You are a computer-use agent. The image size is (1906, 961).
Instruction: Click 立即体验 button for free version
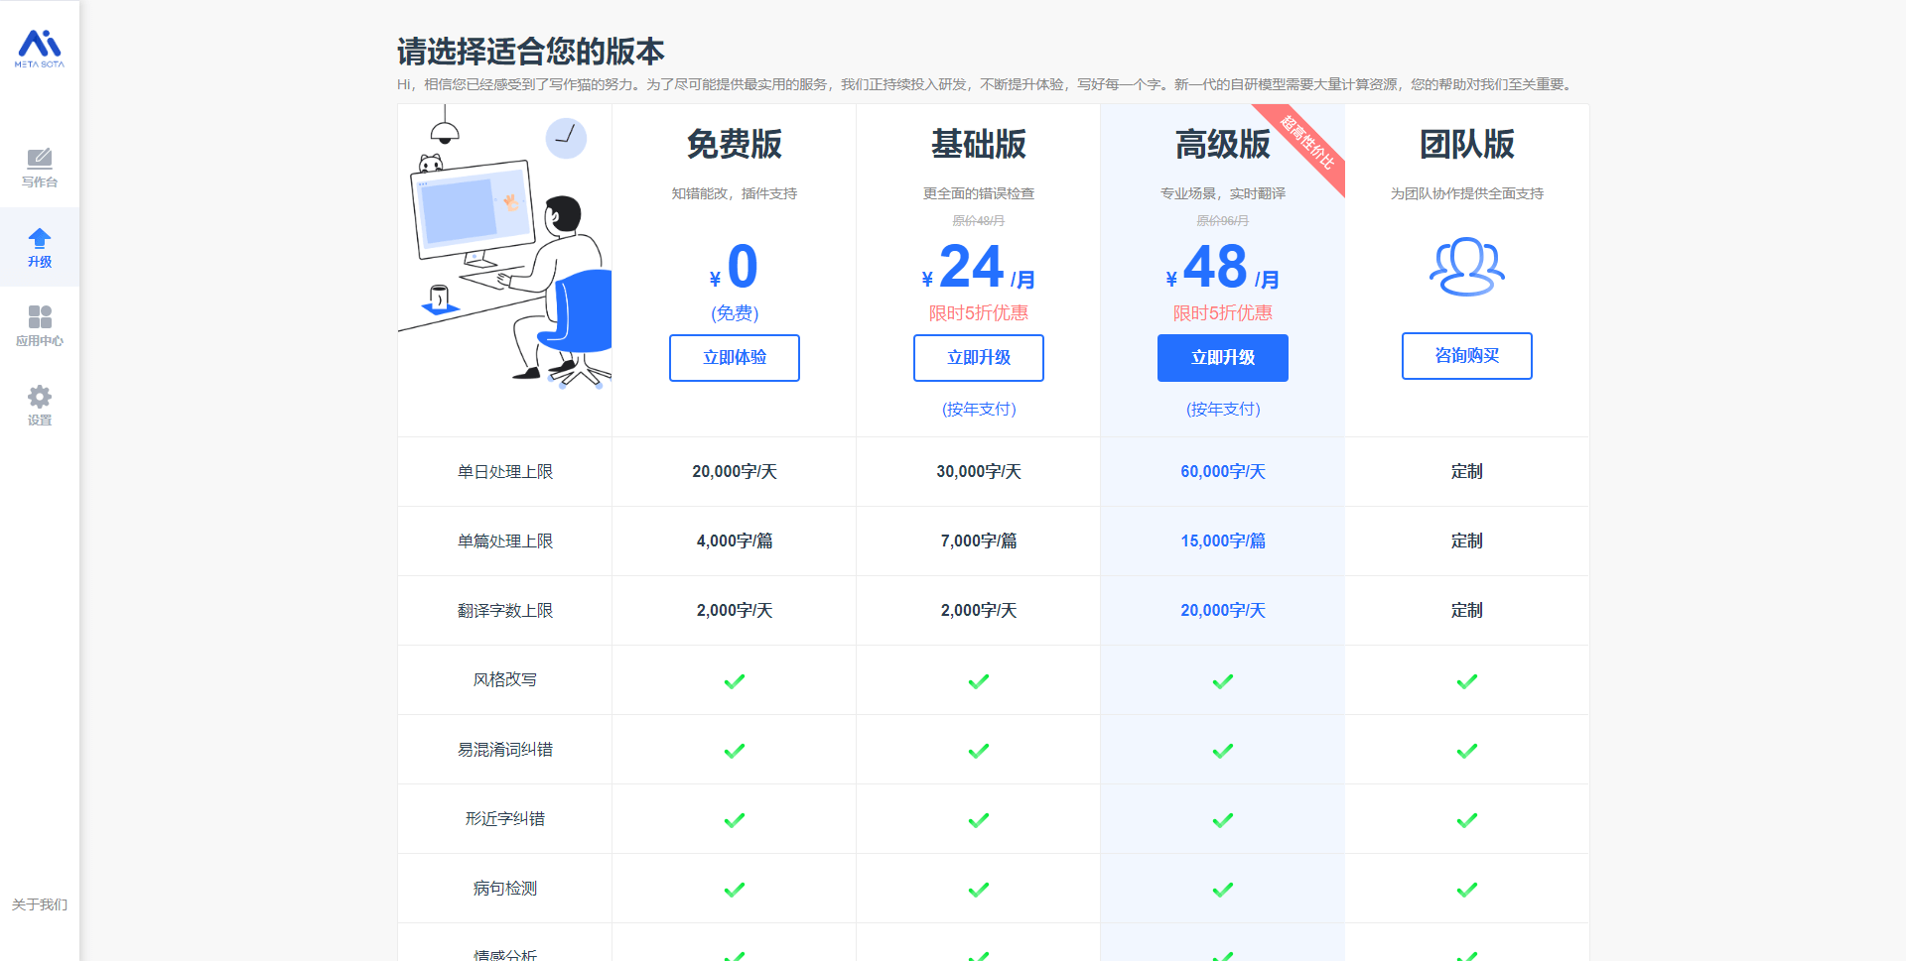(x=734, y=358)
